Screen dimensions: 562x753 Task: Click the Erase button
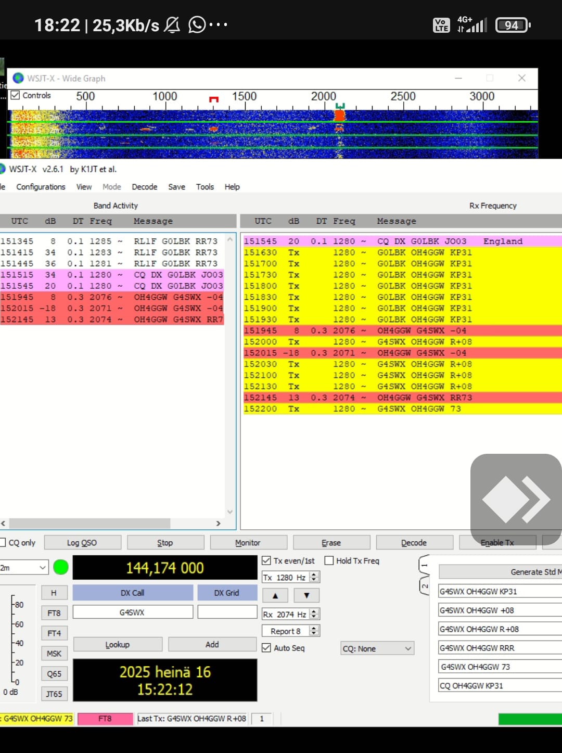[331, 542]
